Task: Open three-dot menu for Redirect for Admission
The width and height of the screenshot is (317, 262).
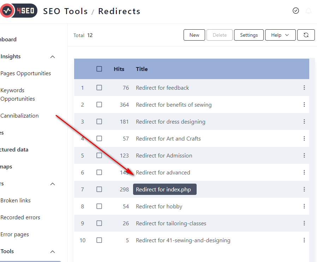Action: tap(304, 155)
